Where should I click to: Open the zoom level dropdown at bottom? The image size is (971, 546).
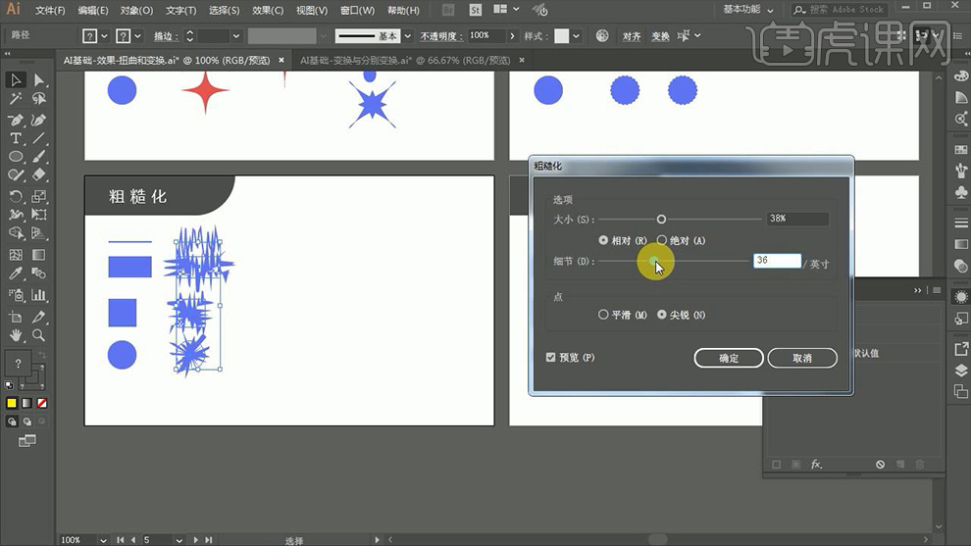click(x=103, y=540)
